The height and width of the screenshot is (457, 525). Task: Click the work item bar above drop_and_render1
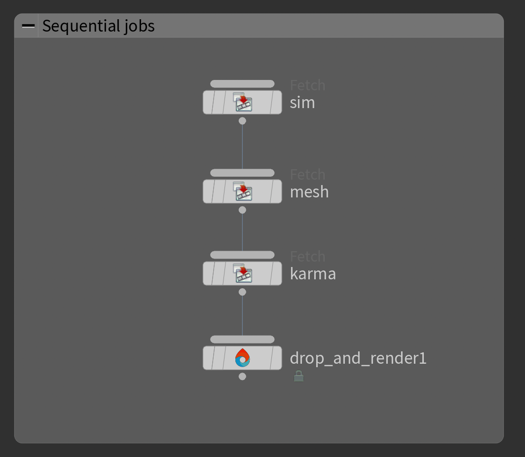242,339
